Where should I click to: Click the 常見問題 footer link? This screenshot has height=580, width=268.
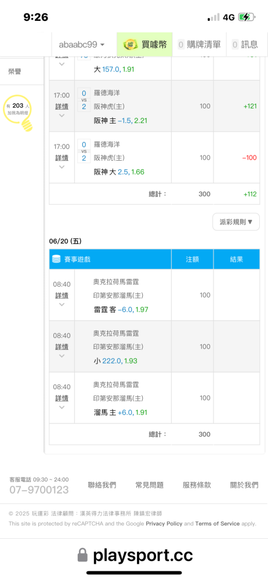(x=150, y=485)
